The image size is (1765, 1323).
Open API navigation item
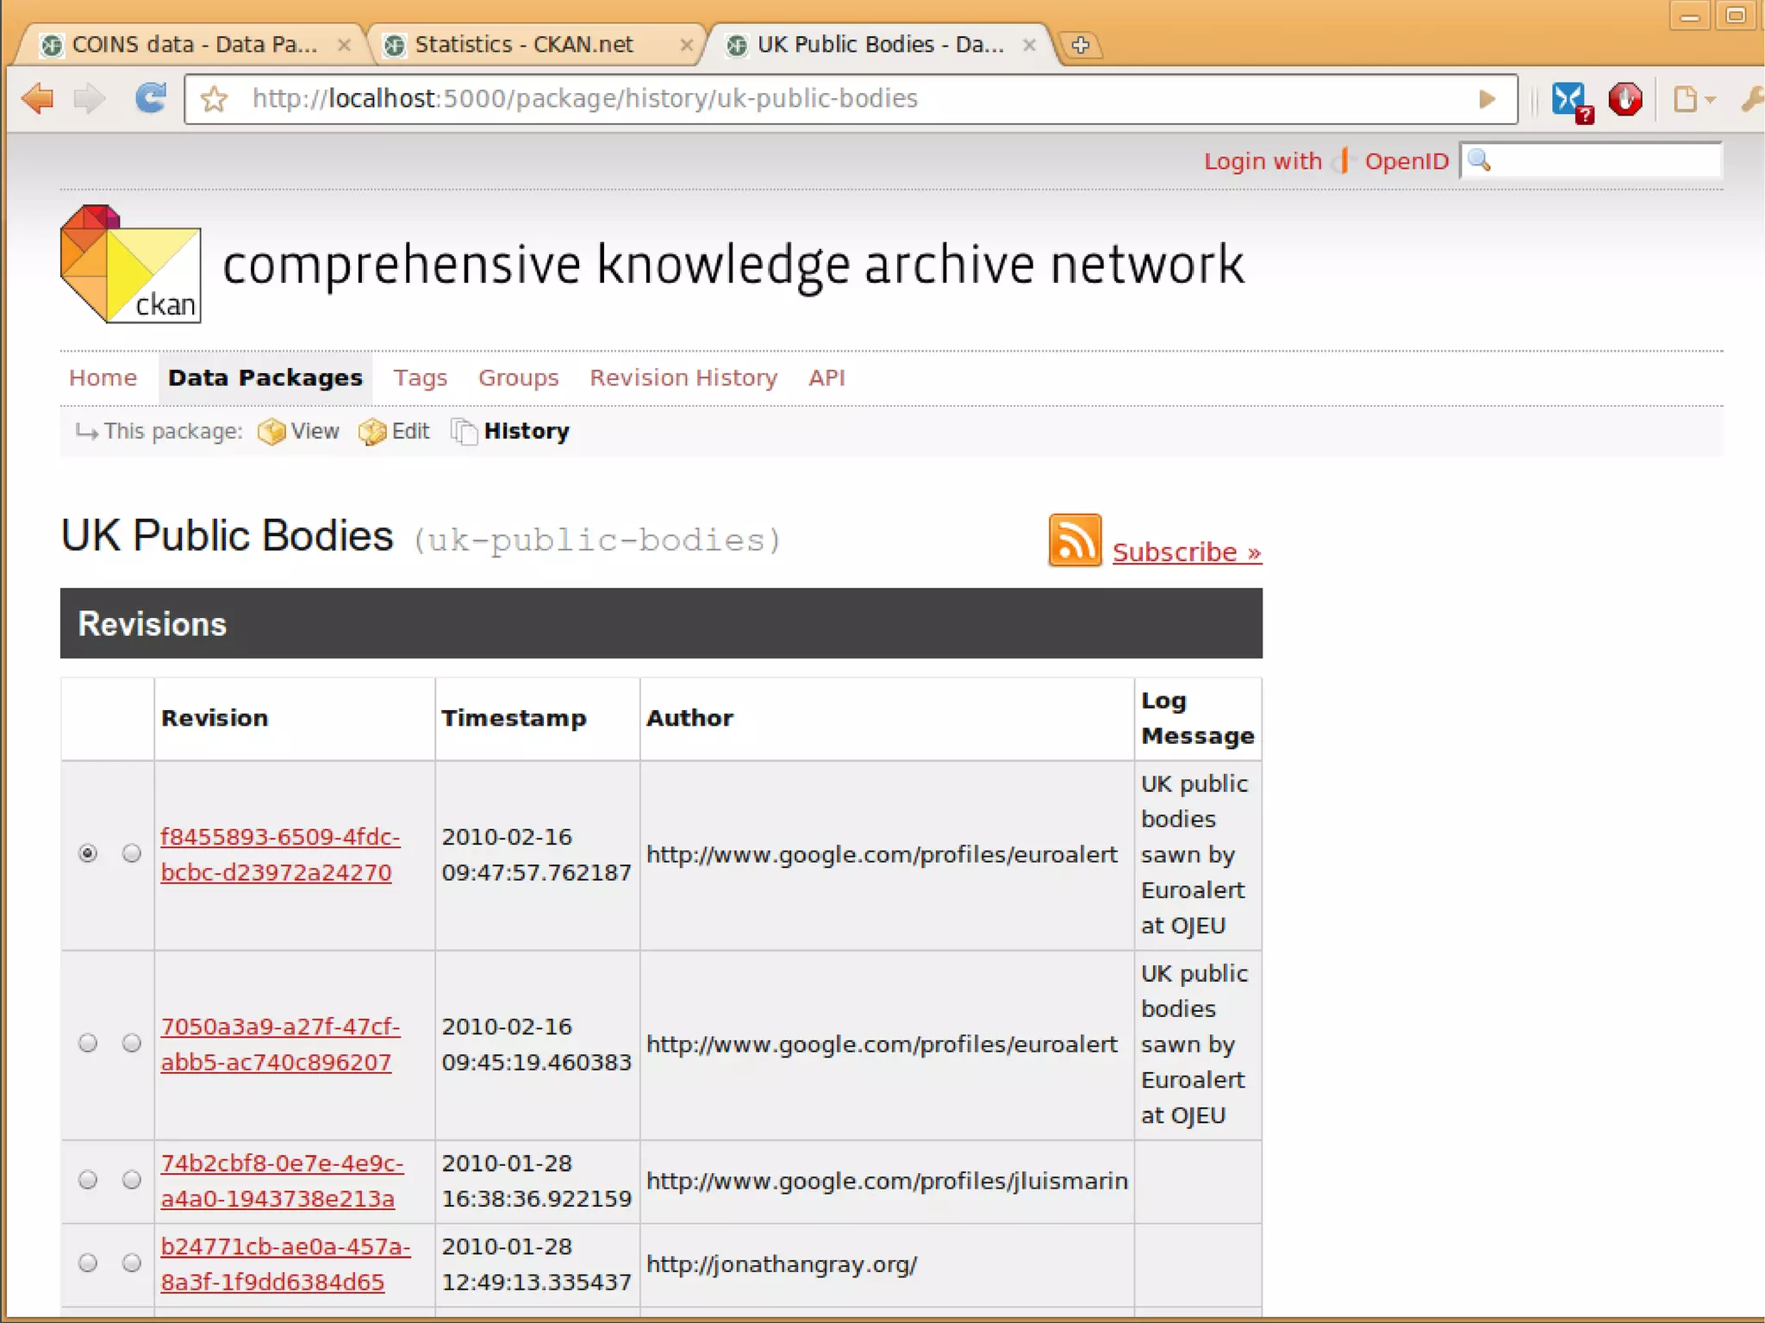826,378
